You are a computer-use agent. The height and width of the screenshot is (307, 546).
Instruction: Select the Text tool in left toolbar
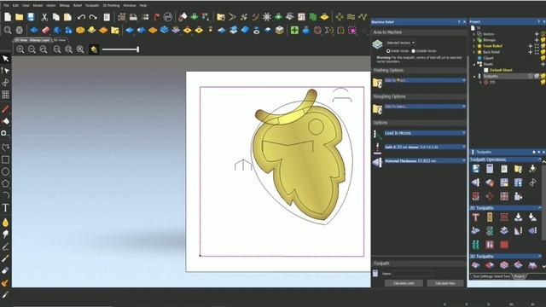pos(5,208)
